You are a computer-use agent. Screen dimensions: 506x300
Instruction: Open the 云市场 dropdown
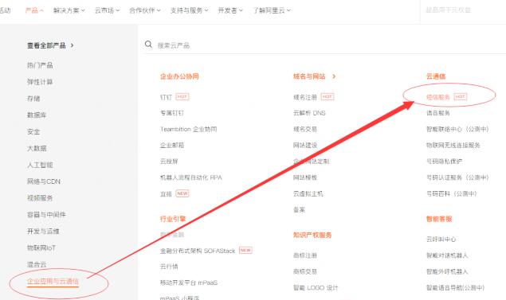[x=107, y=10]
